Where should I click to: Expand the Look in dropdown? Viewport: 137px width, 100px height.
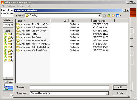100,16
